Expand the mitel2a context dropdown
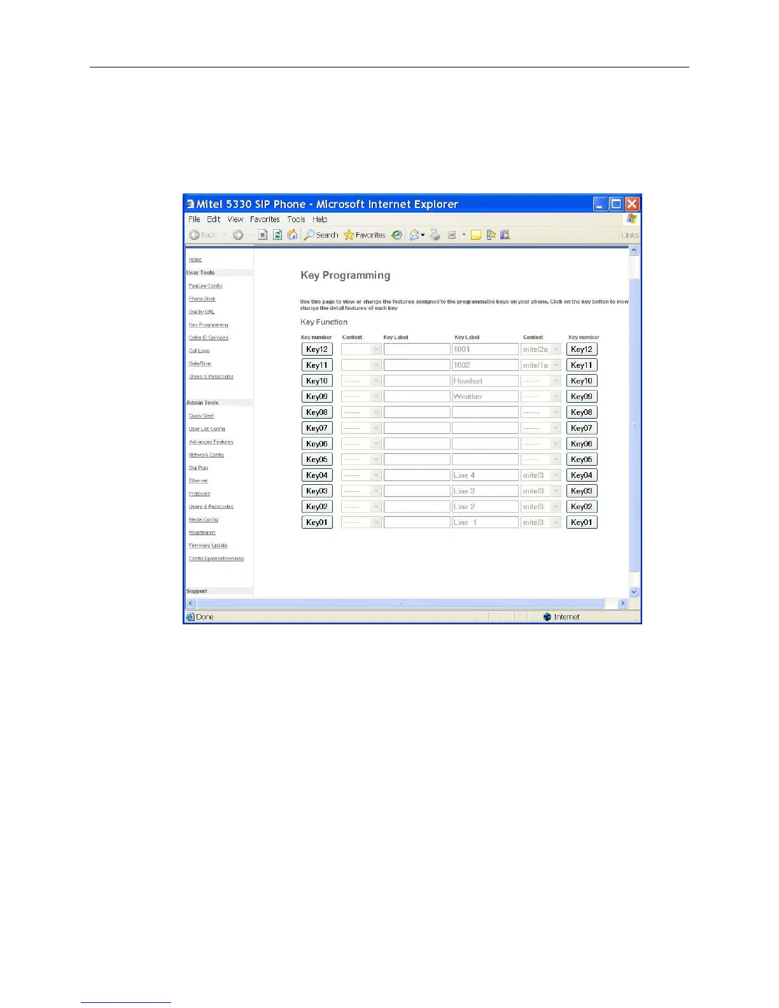Screen dimensions: 779x1008 (x=556, y=349)
